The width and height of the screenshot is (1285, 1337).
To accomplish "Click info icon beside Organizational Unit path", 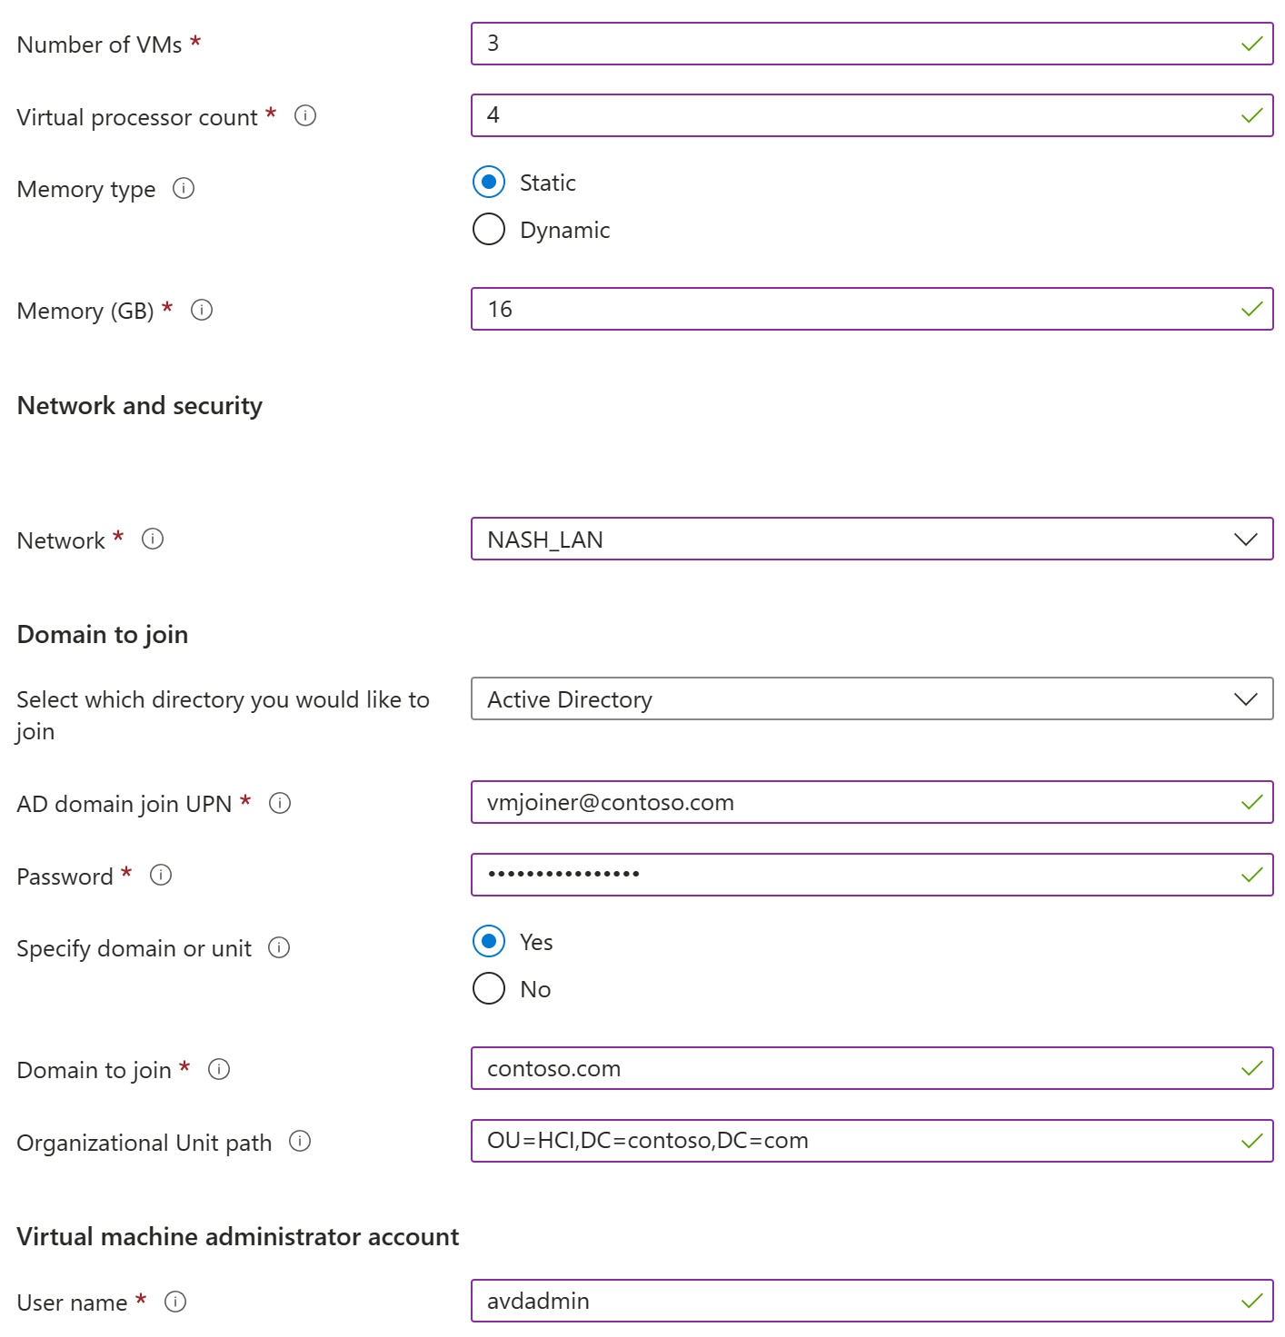I will [x=300, y=1141].
